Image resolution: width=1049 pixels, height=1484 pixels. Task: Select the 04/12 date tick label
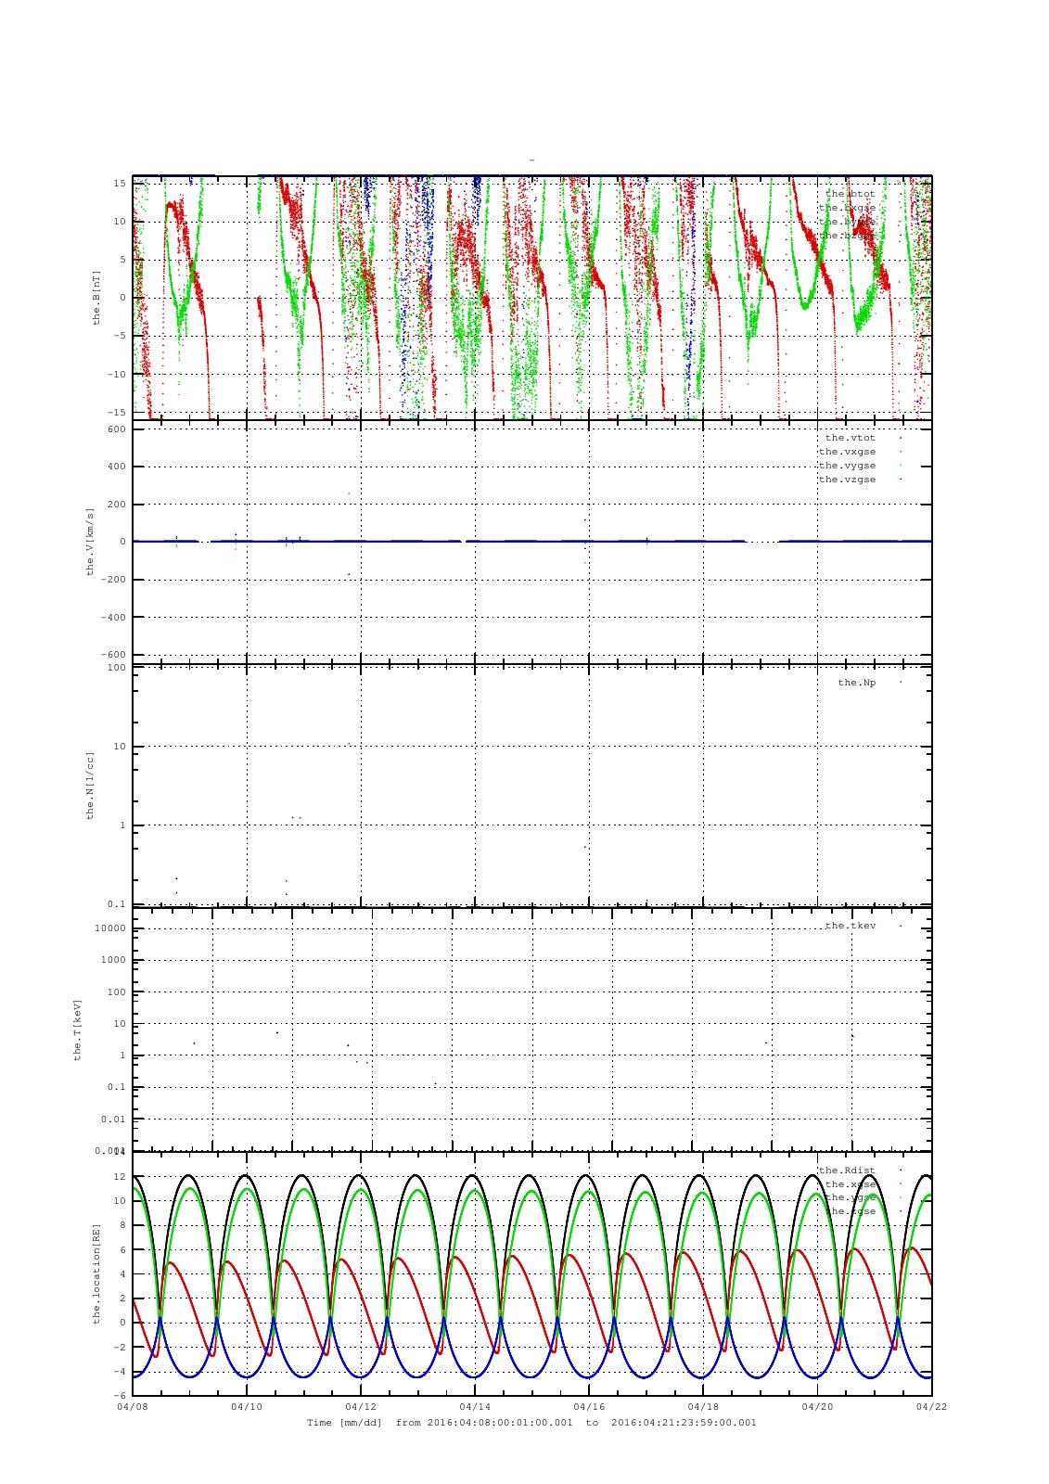point(361,1406)
